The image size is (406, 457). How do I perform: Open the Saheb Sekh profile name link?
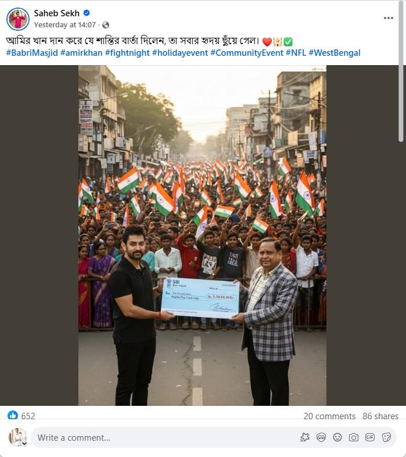pos(56,13)
